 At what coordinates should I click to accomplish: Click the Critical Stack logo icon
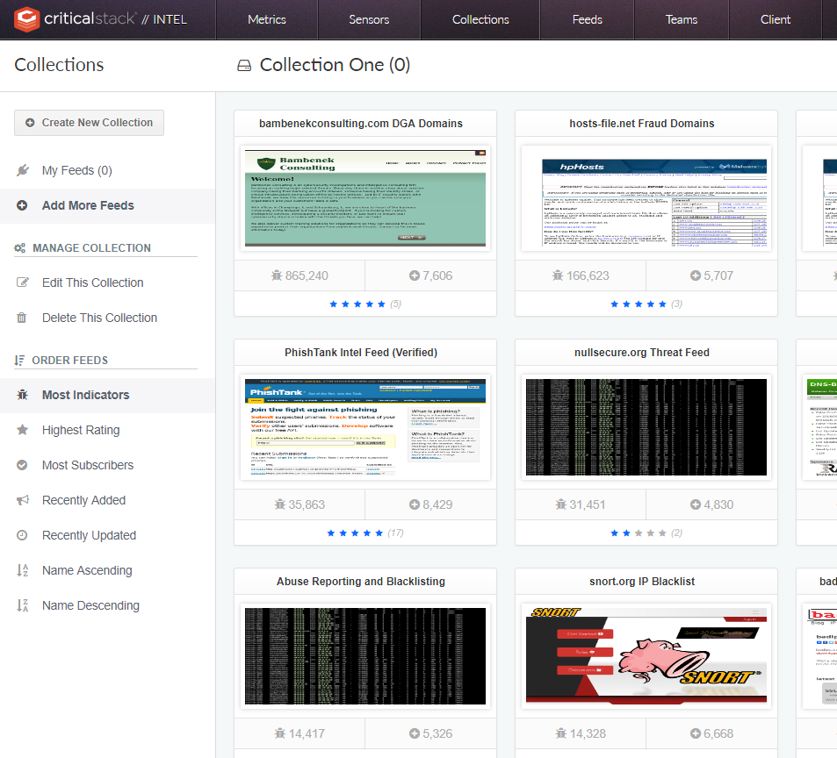(26, 19)
